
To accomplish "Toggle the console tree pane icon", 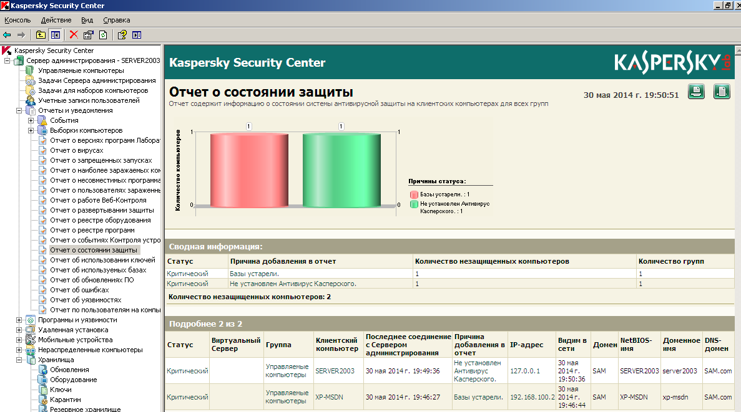I will pos(56,35).
